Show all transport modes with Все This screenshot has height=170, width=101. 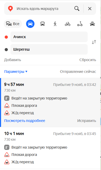point(13,24)
